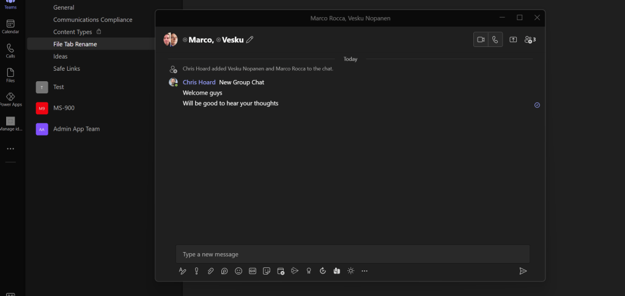The height and width of the screenshot is (296, 625).
Task: Go to Calendar in left rail
Action: click(10, 26)
